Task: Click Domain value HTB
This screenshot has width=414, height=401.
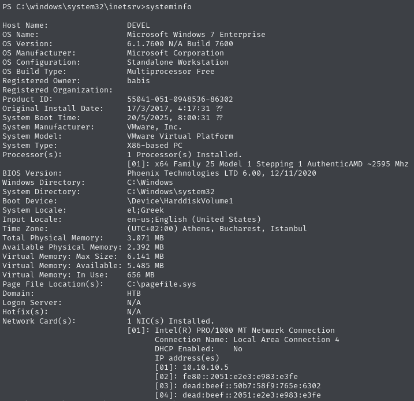Action: [x=134, y=294]
